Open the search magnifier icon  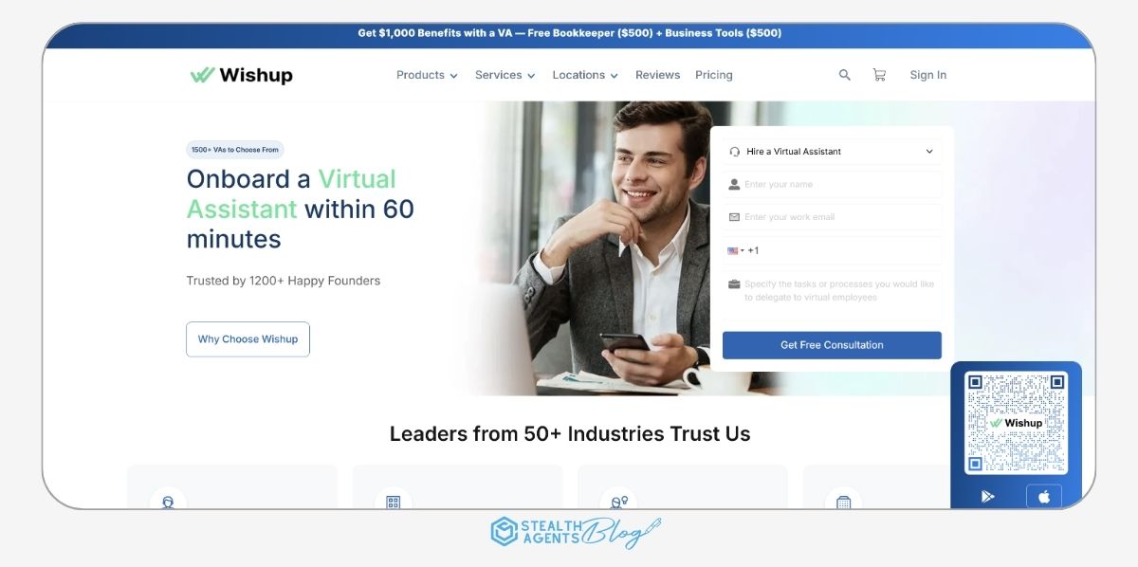(844, 75)
